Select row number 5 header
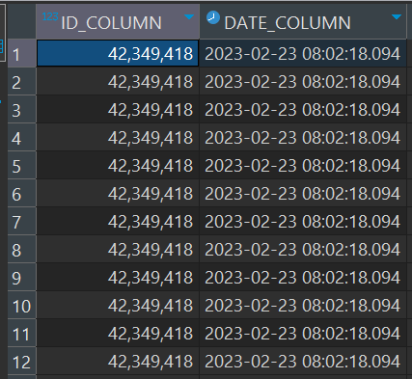This screenshot has width=412, height=379. pyautogui.click(x=21, y=165)
